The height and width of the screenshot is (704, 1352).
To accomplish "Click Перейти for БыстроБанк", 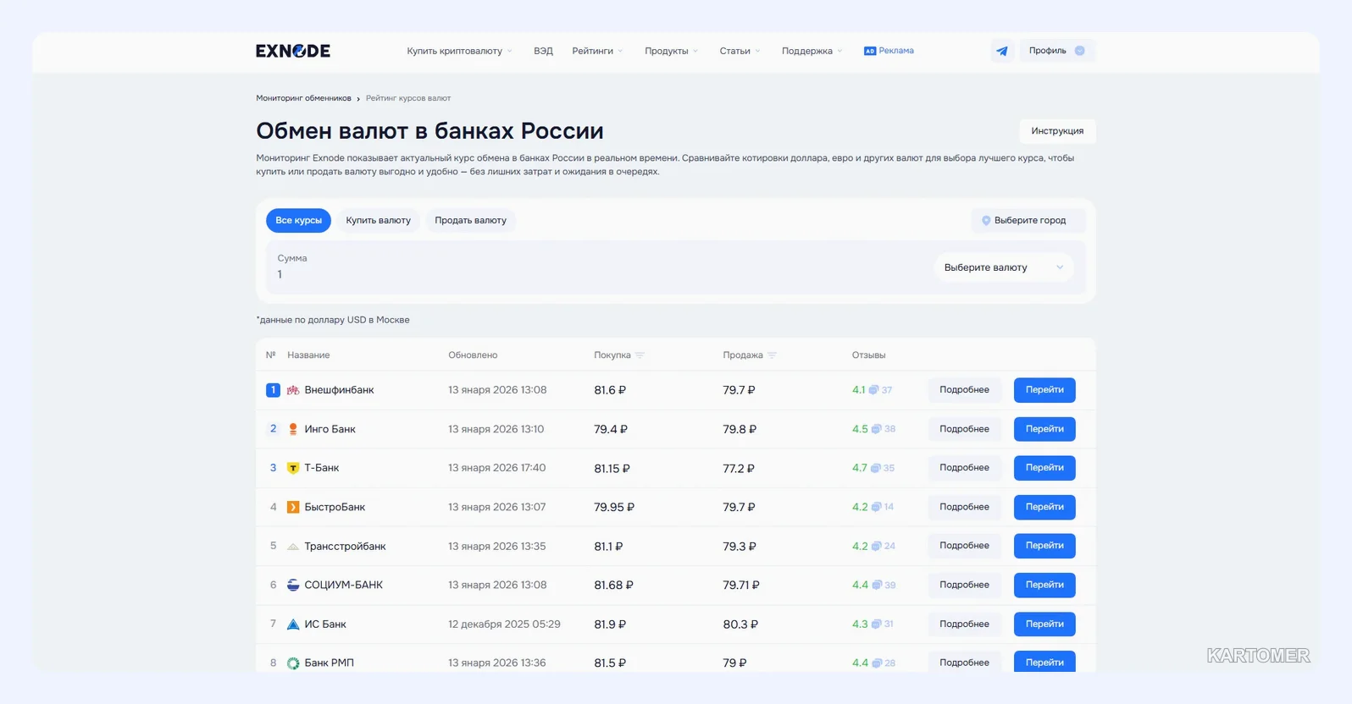I will 1044,507.
